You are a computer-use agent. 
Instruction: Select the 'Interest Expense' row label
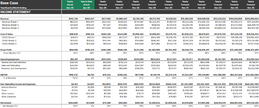tap(9, 87)
